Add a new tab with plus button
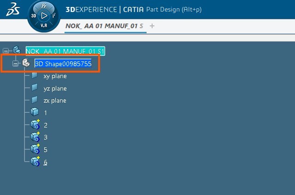This screenshot has height=195, width=295. click(x=153, y=26)
